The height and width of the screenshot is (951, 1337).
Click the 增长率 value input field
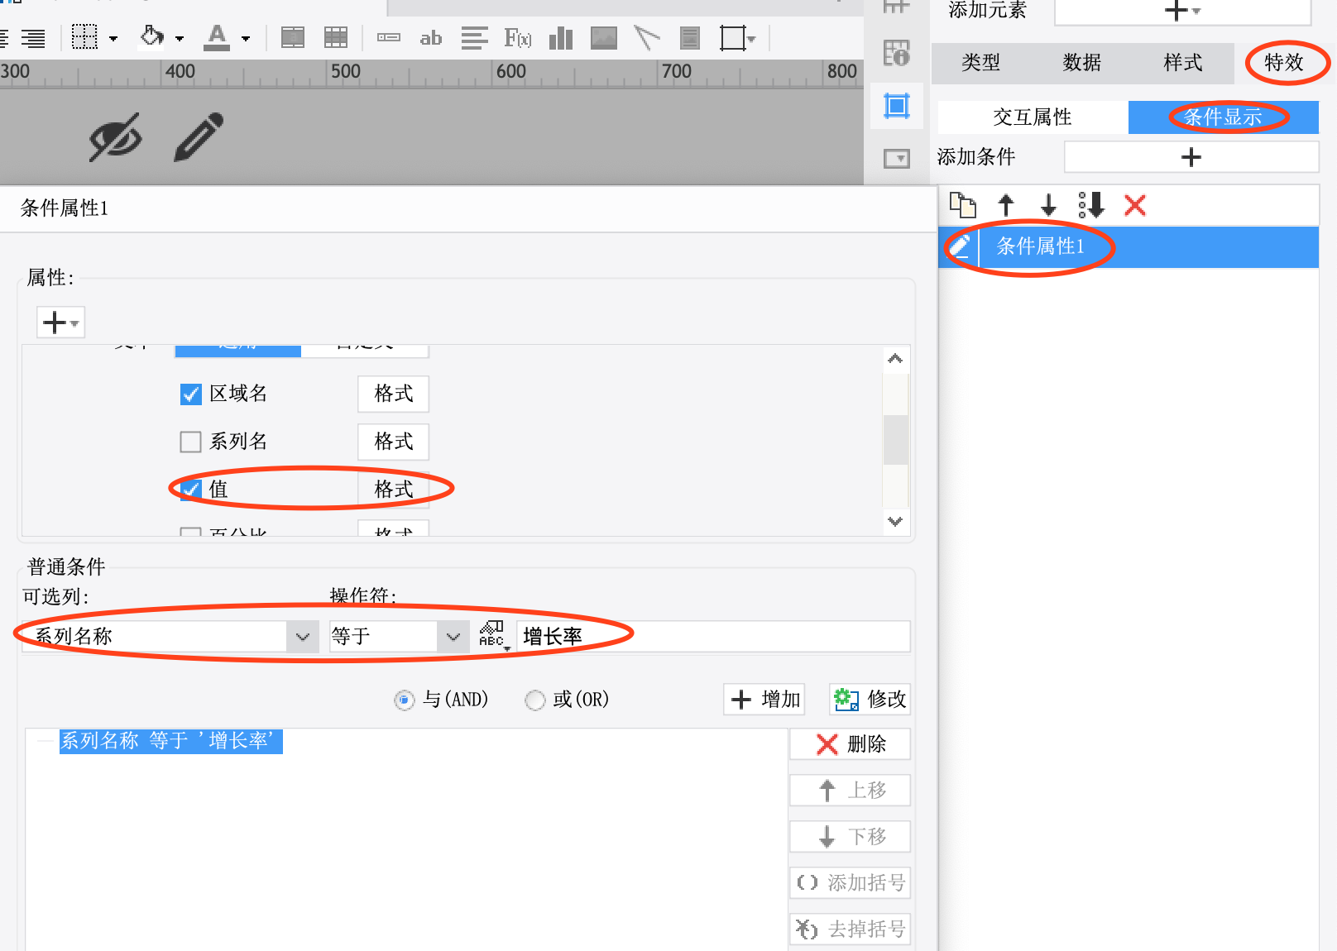coord(713,636)
